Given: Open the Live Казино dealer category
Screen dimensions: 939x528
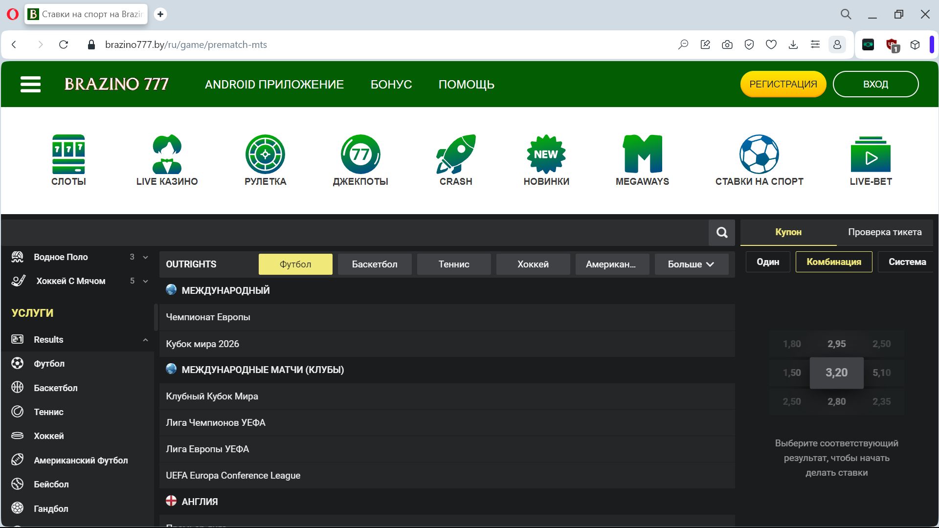Looking at the screenshot, I should (167, 160).
